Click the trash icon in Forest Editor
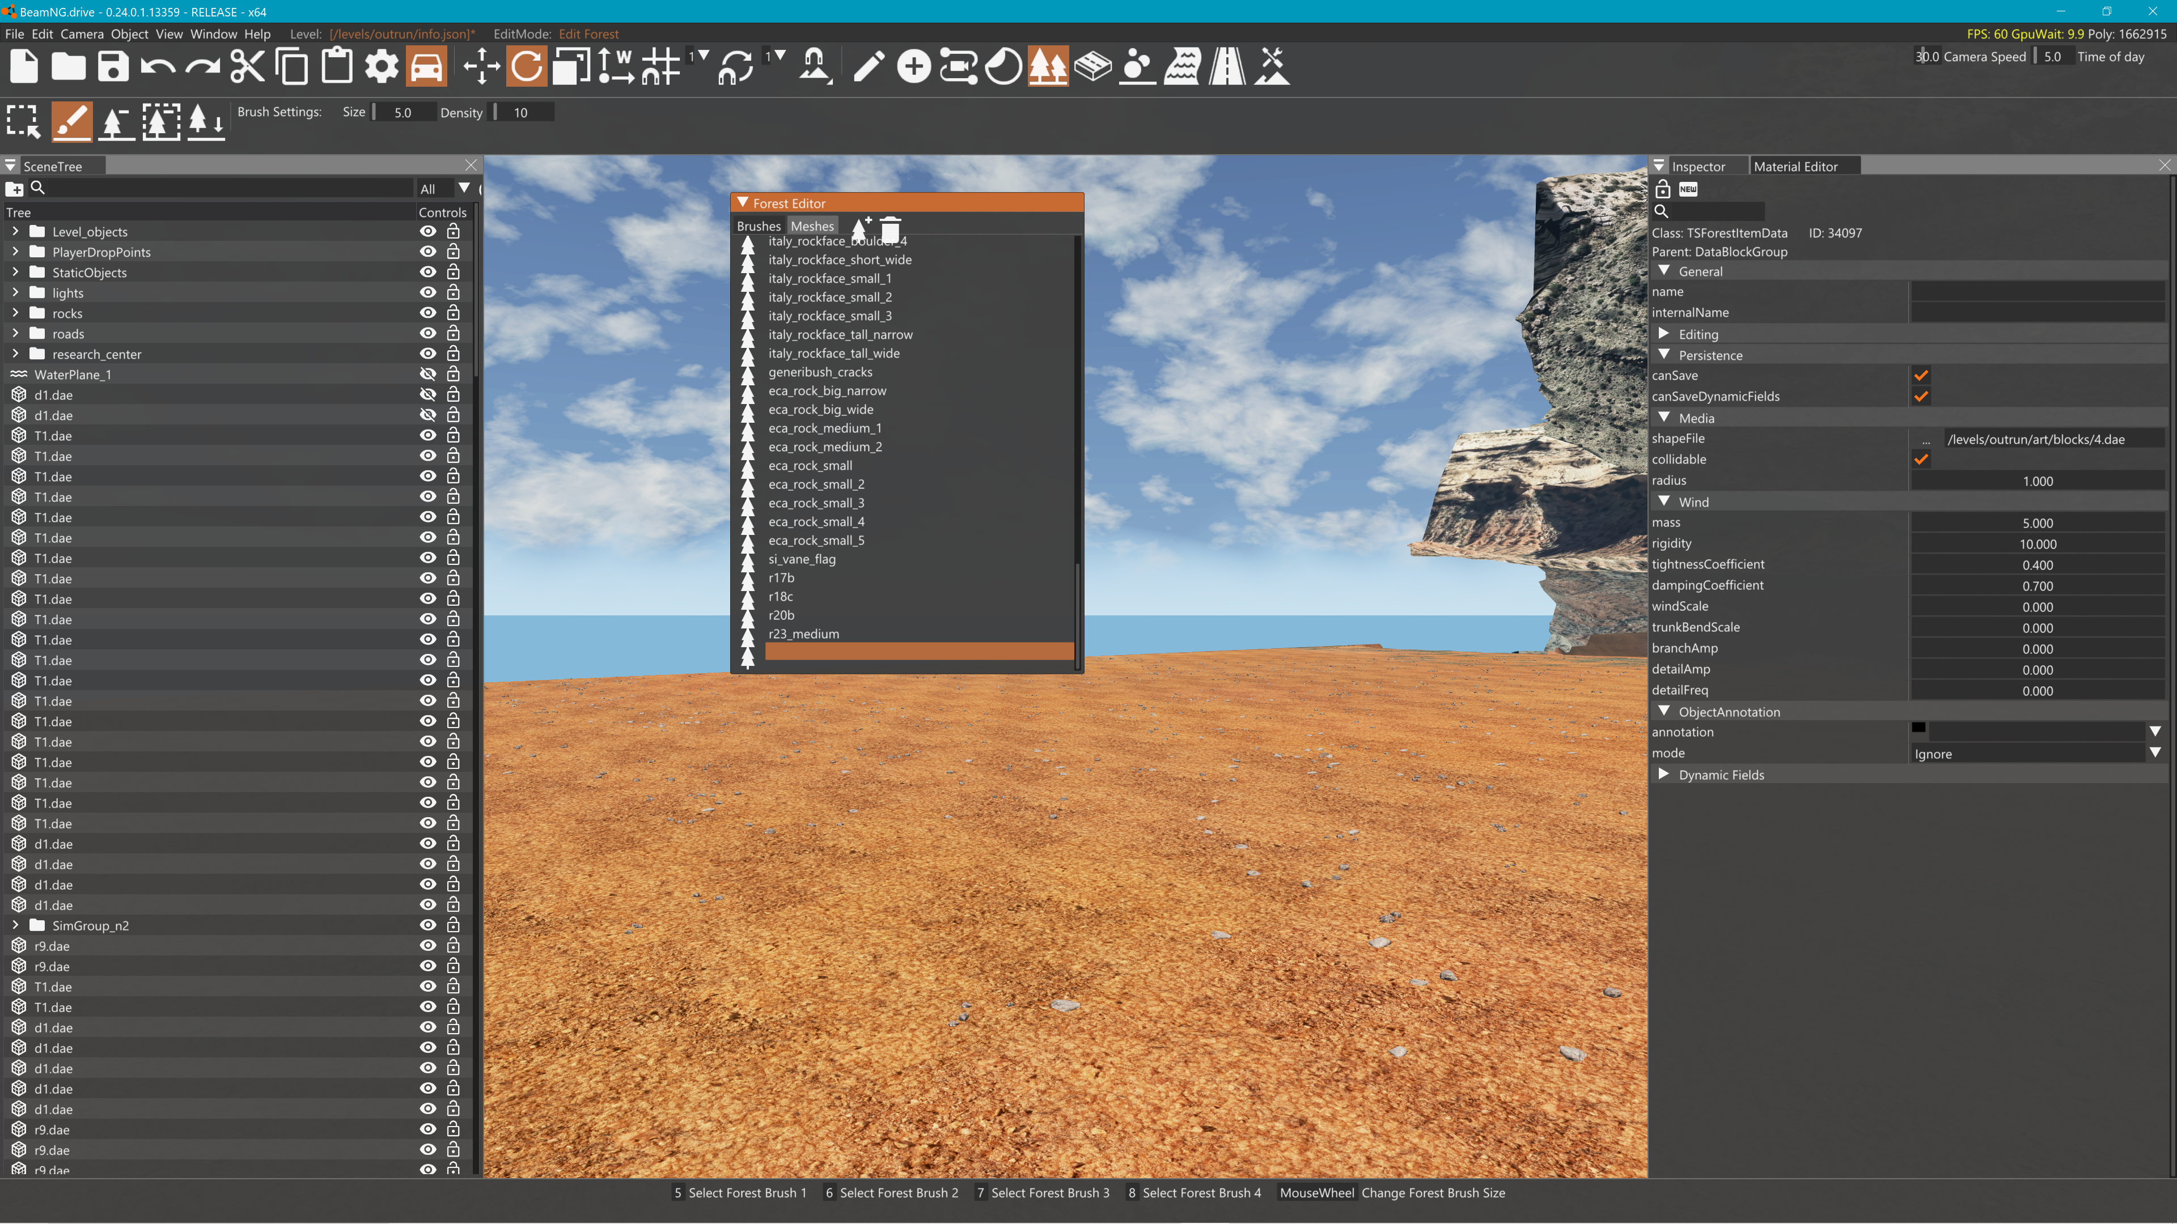The image size is (2177, 1224). coord(890,227)
